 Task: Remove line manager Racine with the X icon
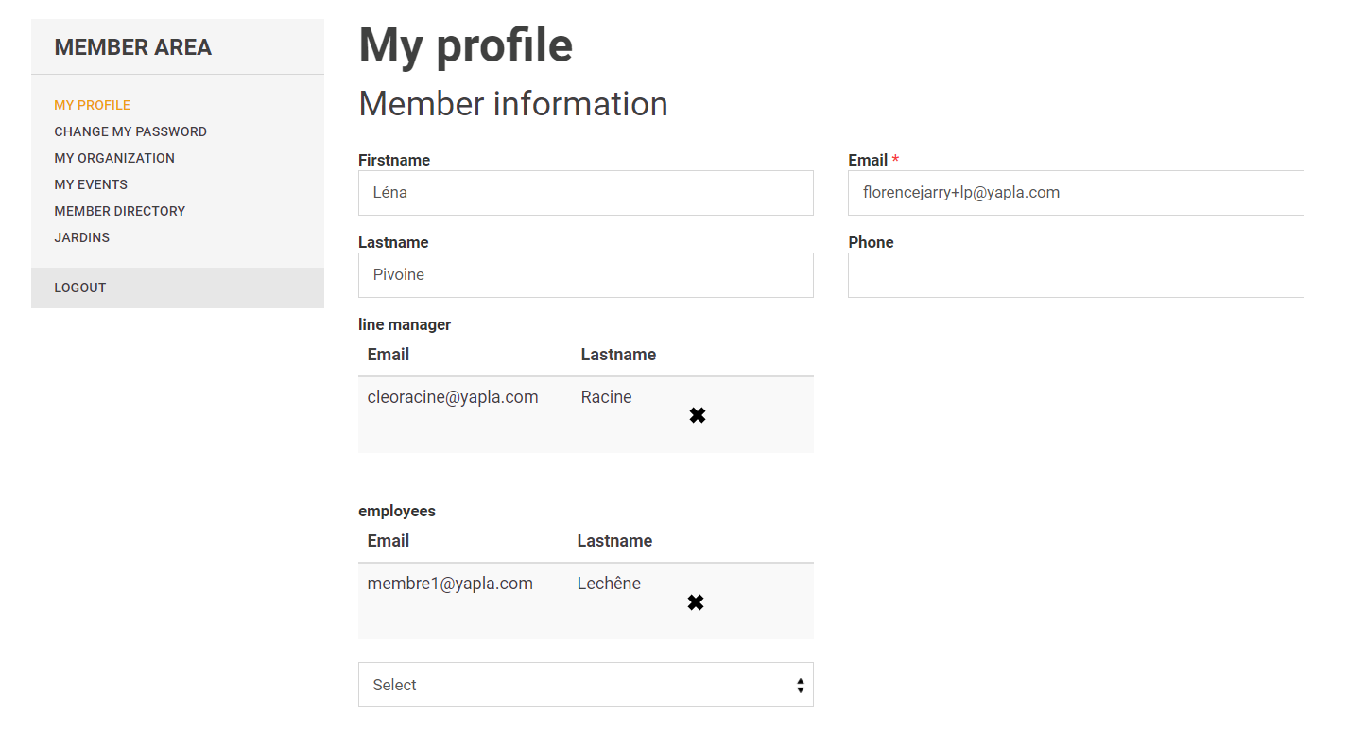point(698,415)
